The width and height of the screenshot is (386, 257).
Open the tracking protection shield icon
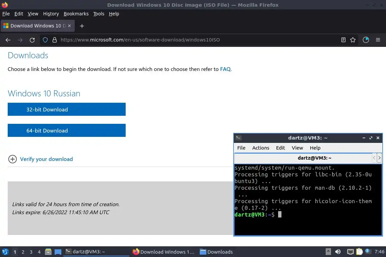(x=45, y=40)
